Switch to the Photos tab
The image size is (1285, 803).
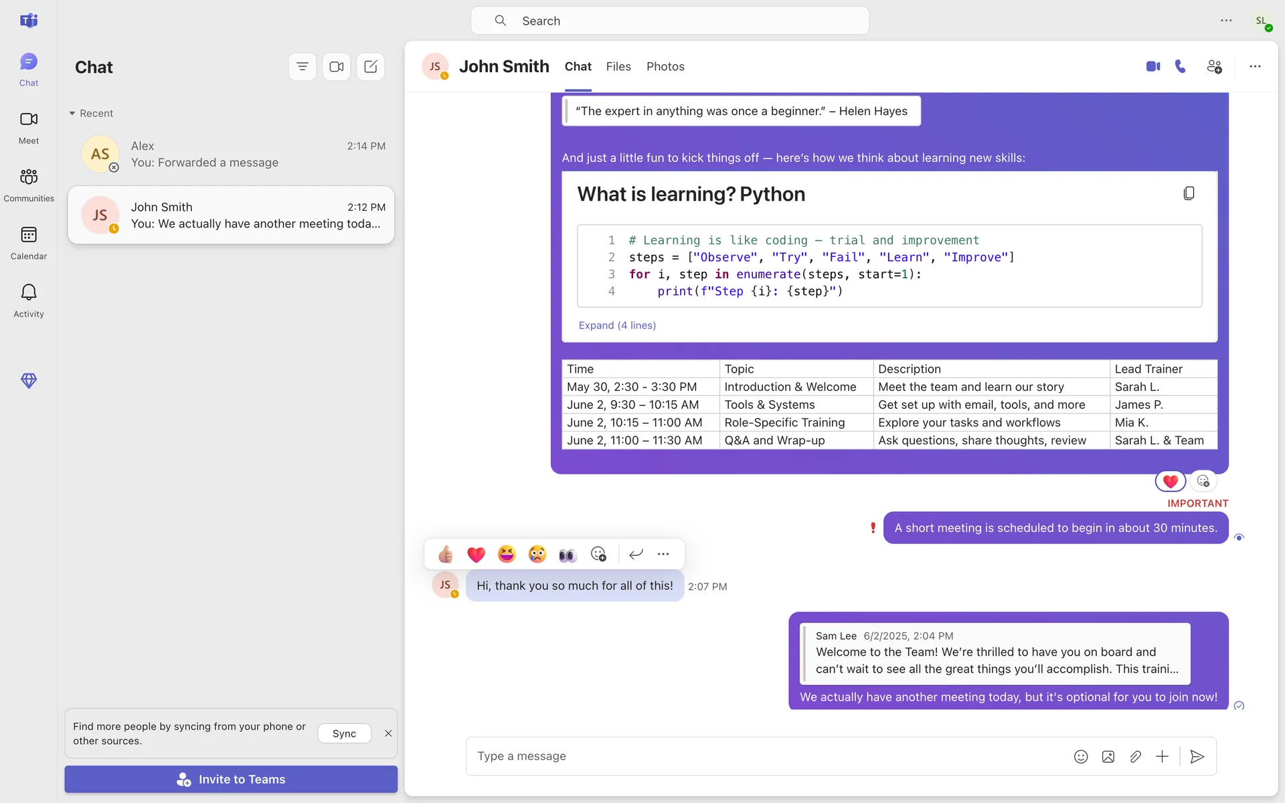665,66
